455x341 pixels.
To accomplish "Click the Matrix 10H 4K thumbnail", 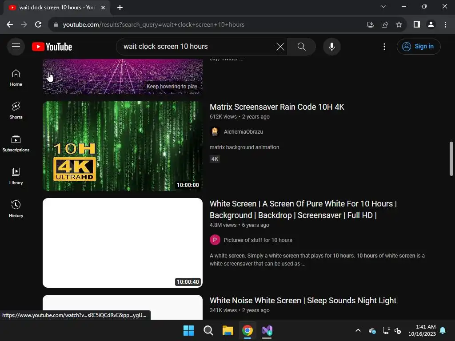I will coord(123,146).
